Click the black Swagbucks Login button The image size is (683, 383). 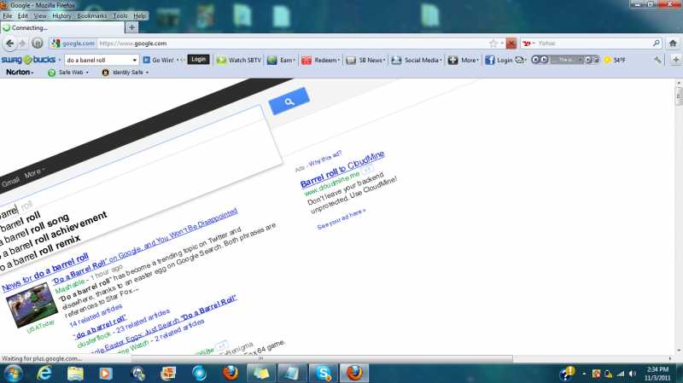(x=198, y=59)
